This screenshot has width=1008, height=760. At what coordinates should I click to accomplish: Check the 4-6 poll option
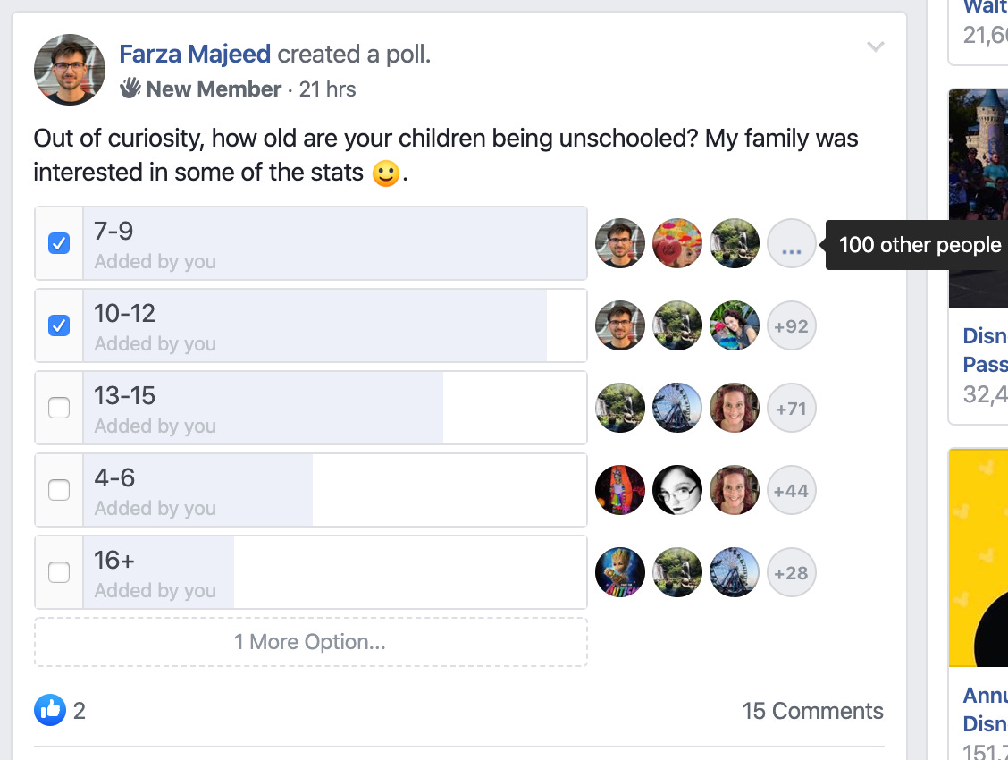click(59, 491)
